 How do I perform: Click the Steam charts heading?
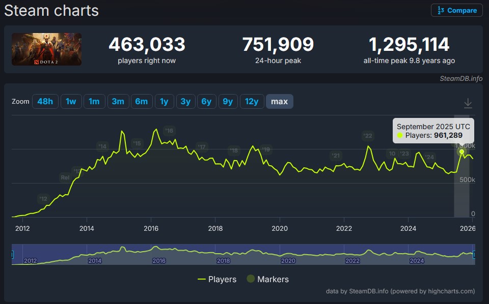(51, 11)
